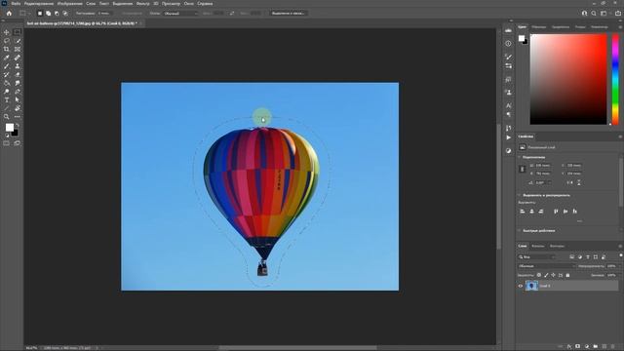Open the Окно menu
Viewport: 624px width, 351px height.
[188, 4]
